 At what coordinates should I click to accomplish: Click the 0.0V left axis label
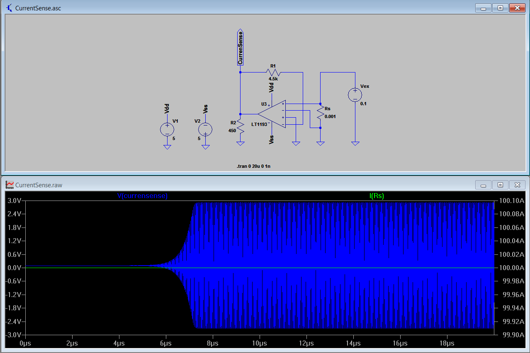[x=14, y=268]
